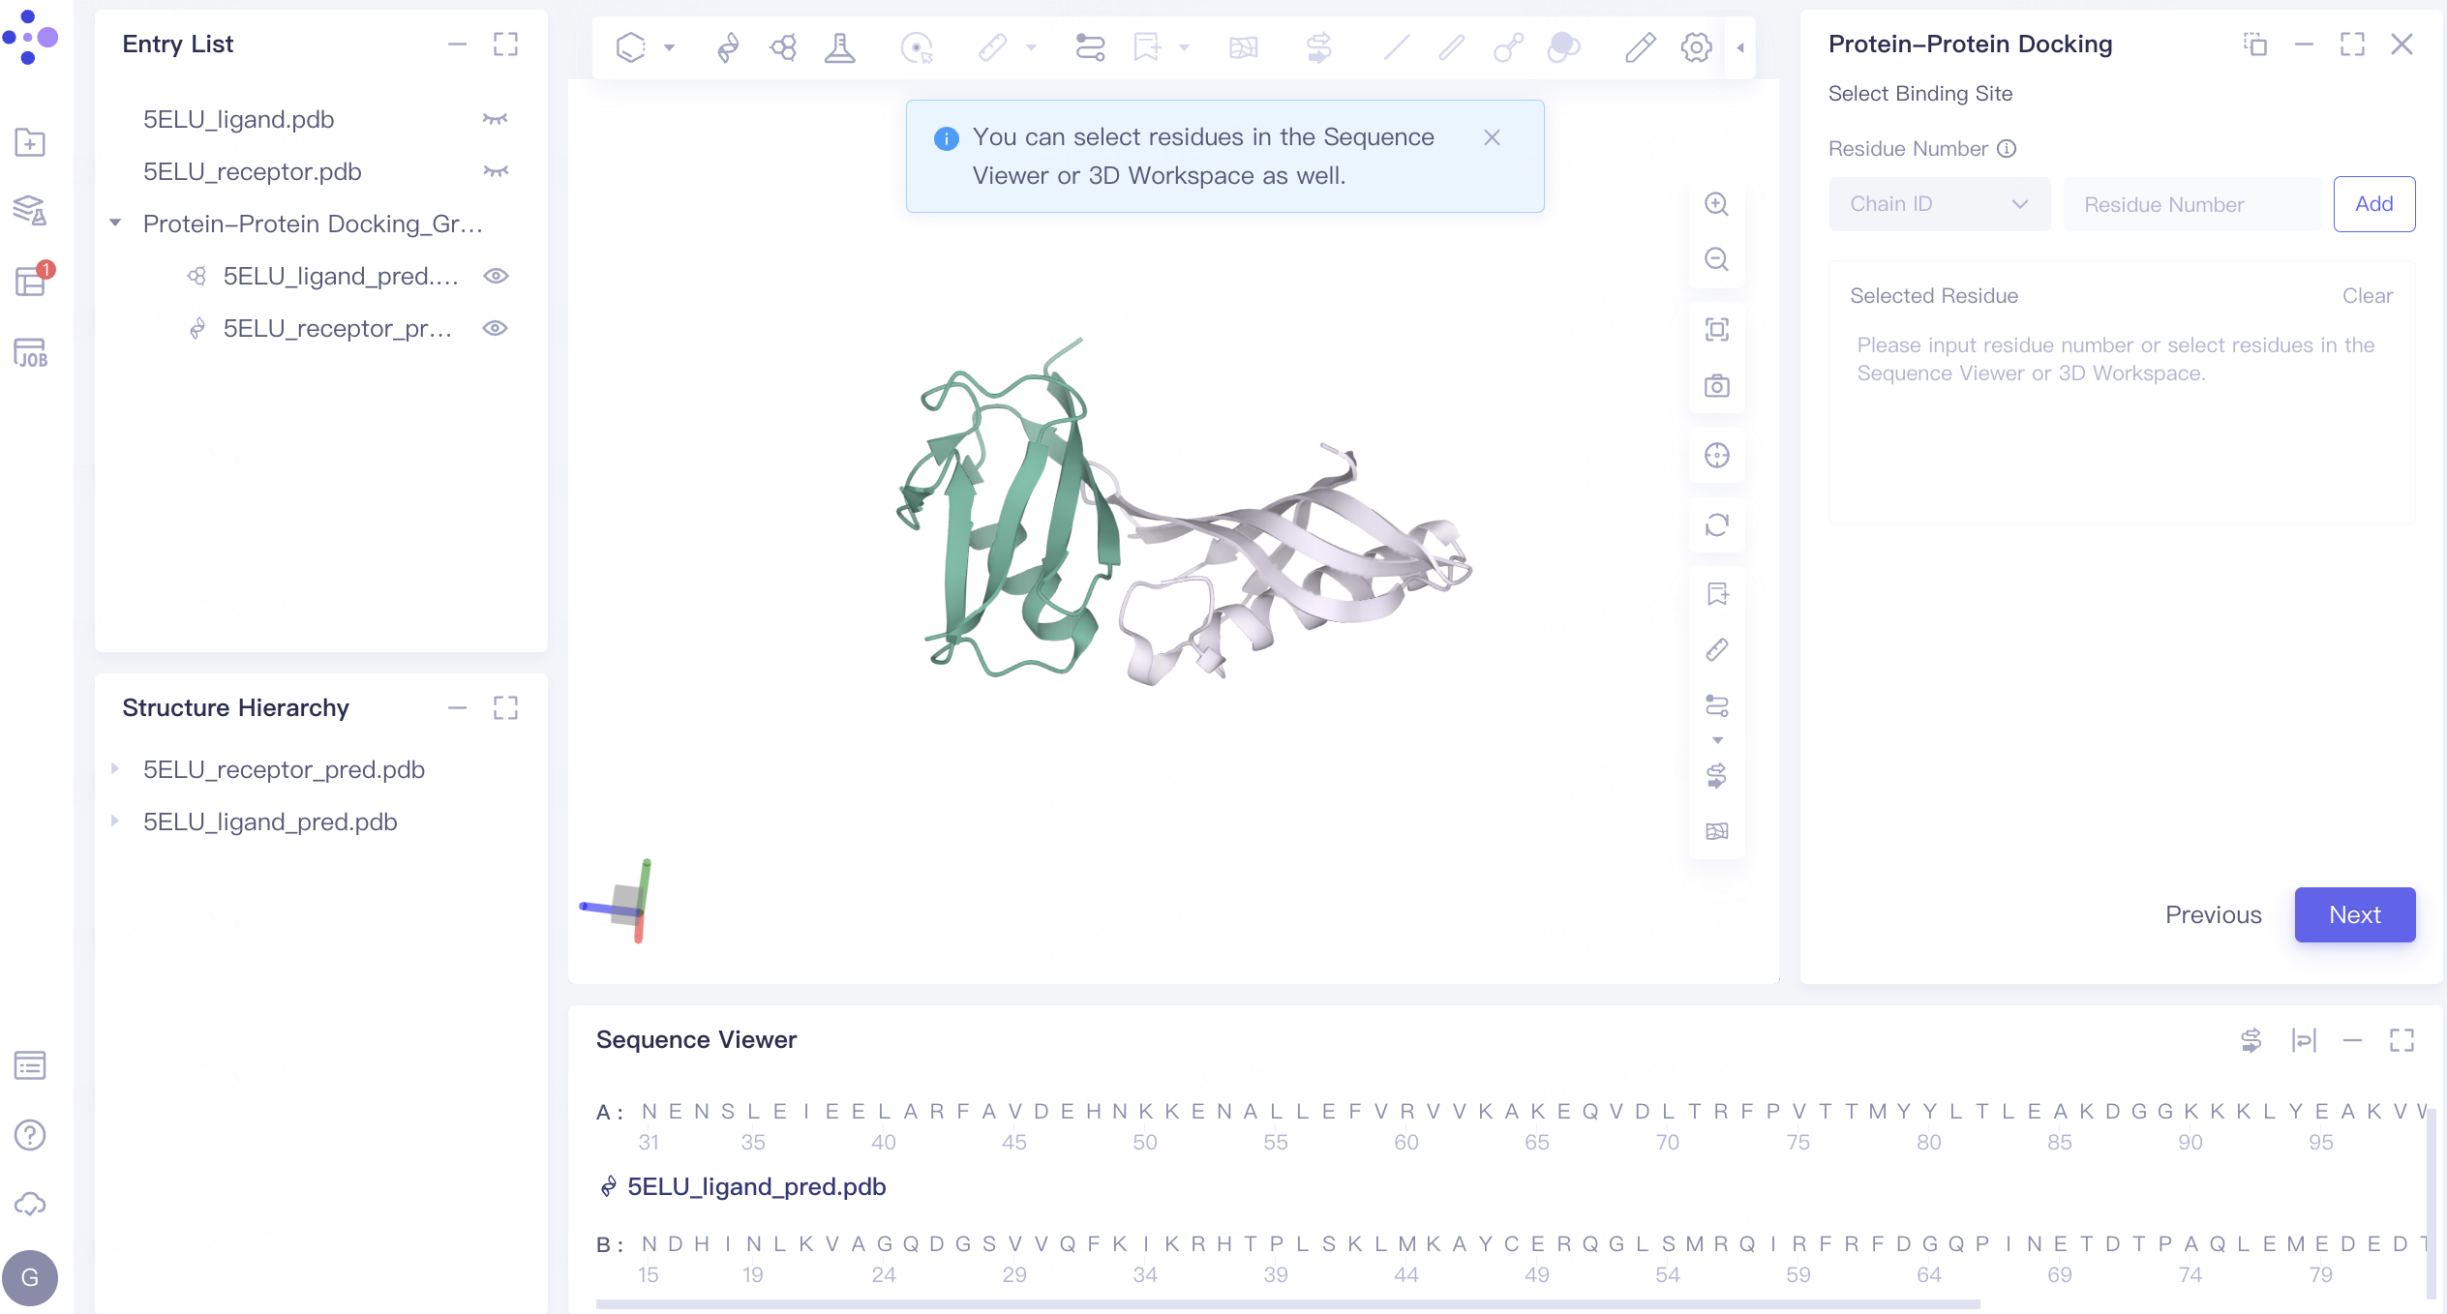Click the Residue Number input field

click(2191, 204)
